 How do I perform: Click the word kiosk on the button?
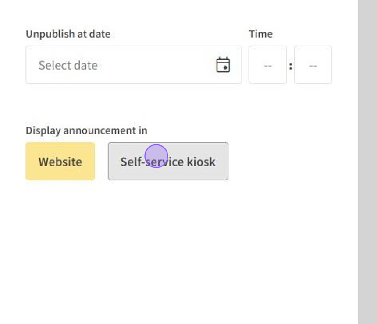(x=201, y=162)
